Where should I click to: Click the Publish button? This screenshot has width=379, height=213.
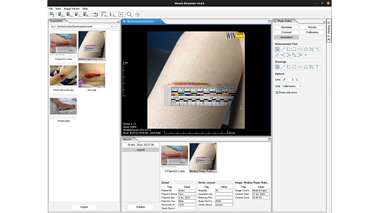[141, 207]
